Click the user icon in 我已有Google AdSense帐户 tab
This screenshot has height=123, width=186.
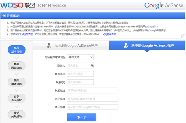(x=49, y=45)
